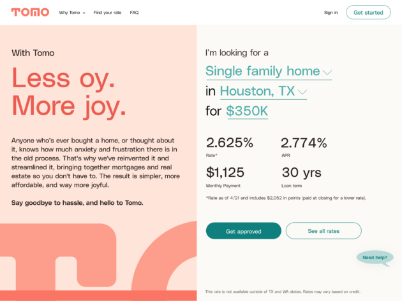
Task: Open the Need help? chat bubble
Action: tap(375, 258)
